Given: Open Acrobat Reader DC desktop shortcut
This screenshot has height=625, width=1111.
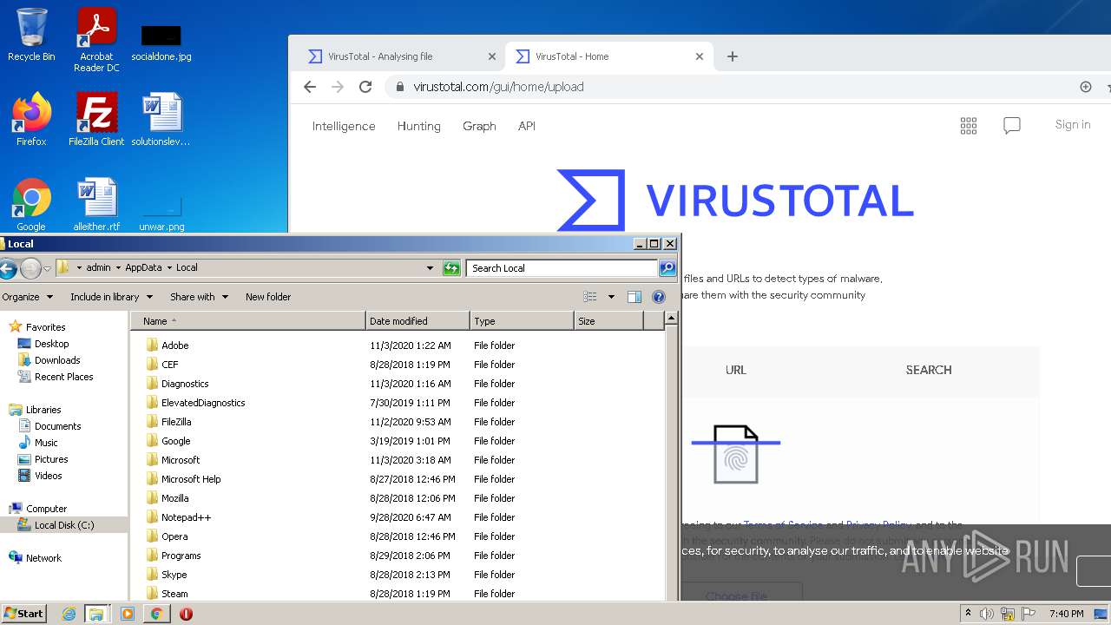Looking at the screenshot, I should (96, 40).
